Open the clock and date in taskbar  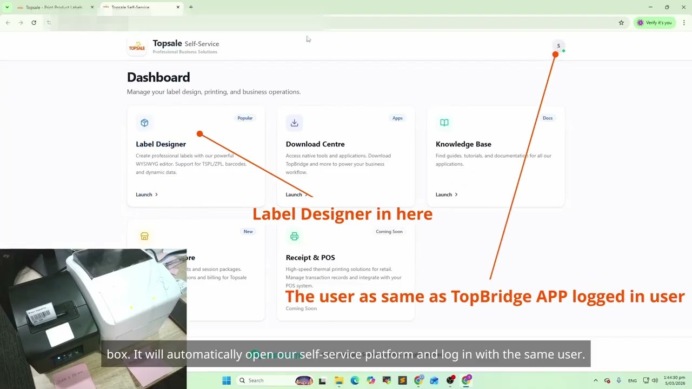pyautogui.click(x=675, y=380)
